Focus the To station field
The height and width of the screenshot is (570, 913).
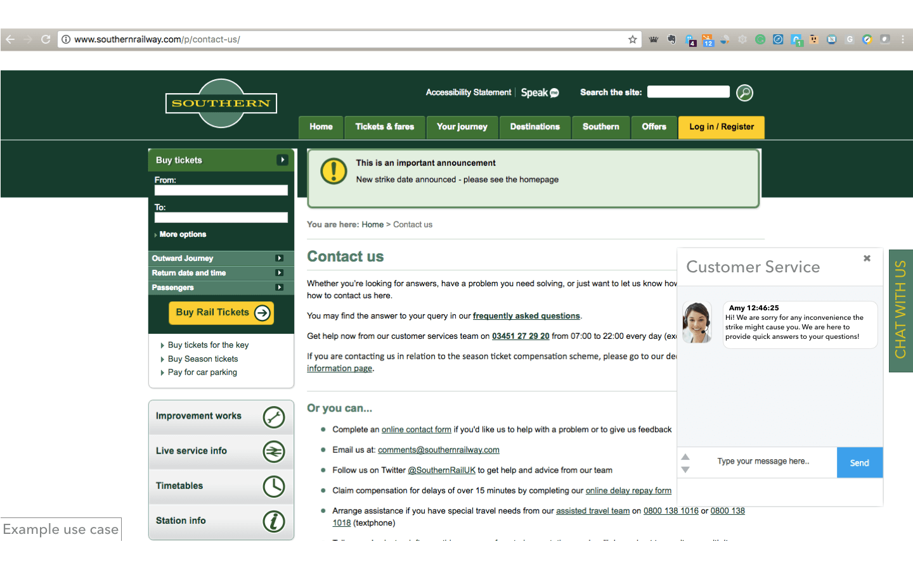(221, 217)
